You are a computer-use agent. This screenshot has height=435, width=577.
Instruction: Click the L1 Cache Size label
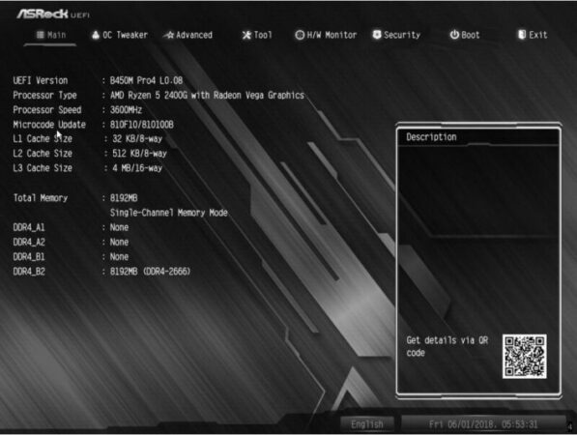point(43,139)
